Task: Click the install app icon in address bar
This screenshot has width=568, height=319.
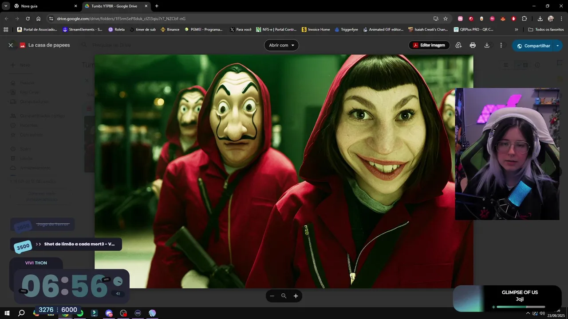Action: point(436,19)
